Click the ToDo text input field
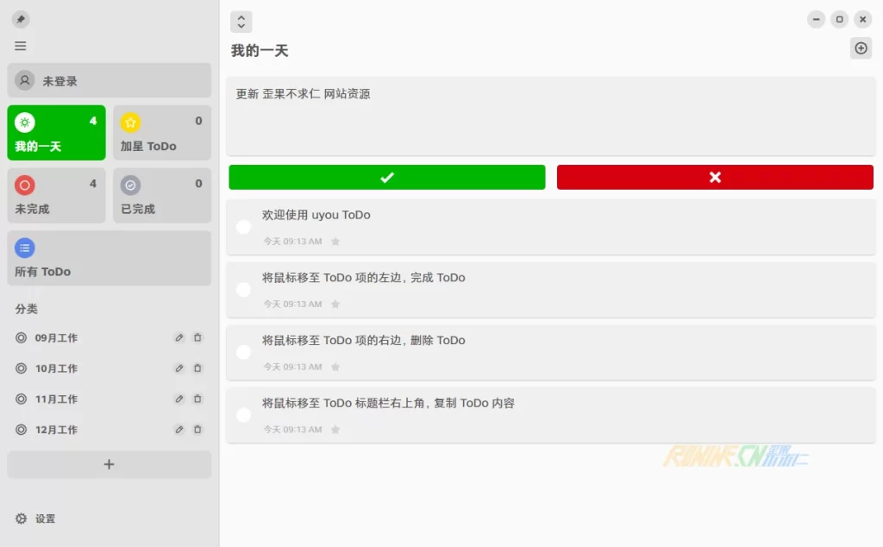The height and width of the screenshot is (547, 883). point(551,116)
